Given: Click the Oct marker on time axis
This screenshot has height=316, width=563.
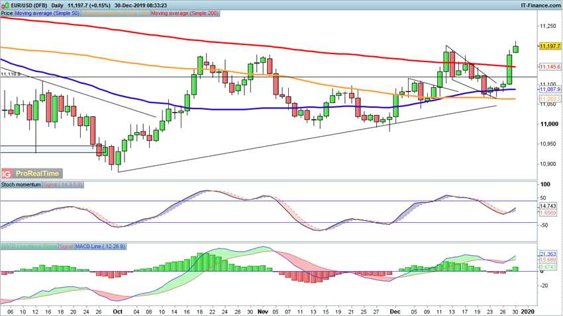Looking at the screenshot, I should point(117,311).
